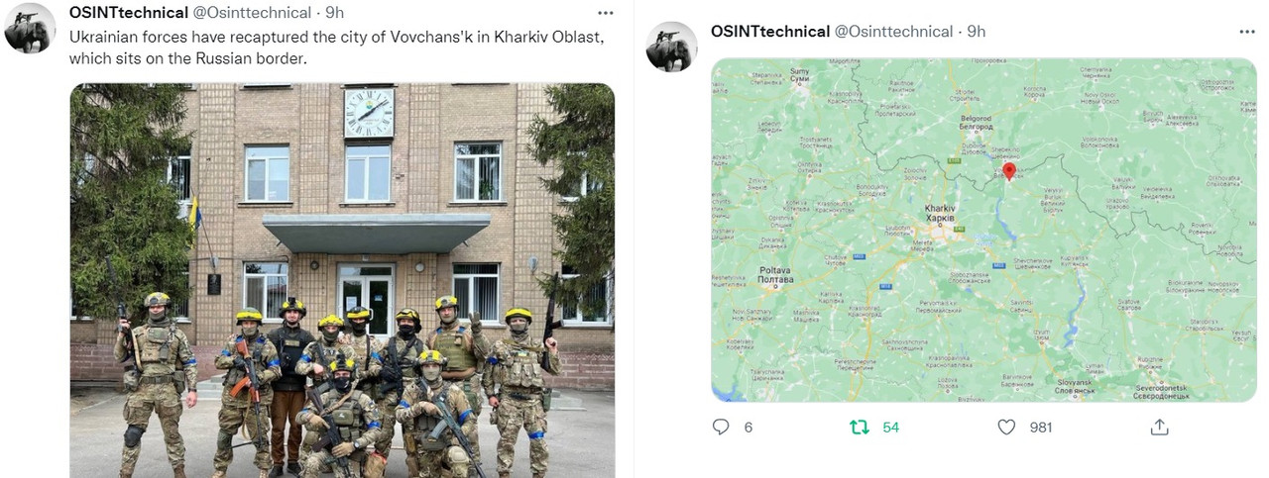This screenshot has height=478, width=1269.
Task: Open the right tweet's three-dot more menu
Action: pos(1247,32)
